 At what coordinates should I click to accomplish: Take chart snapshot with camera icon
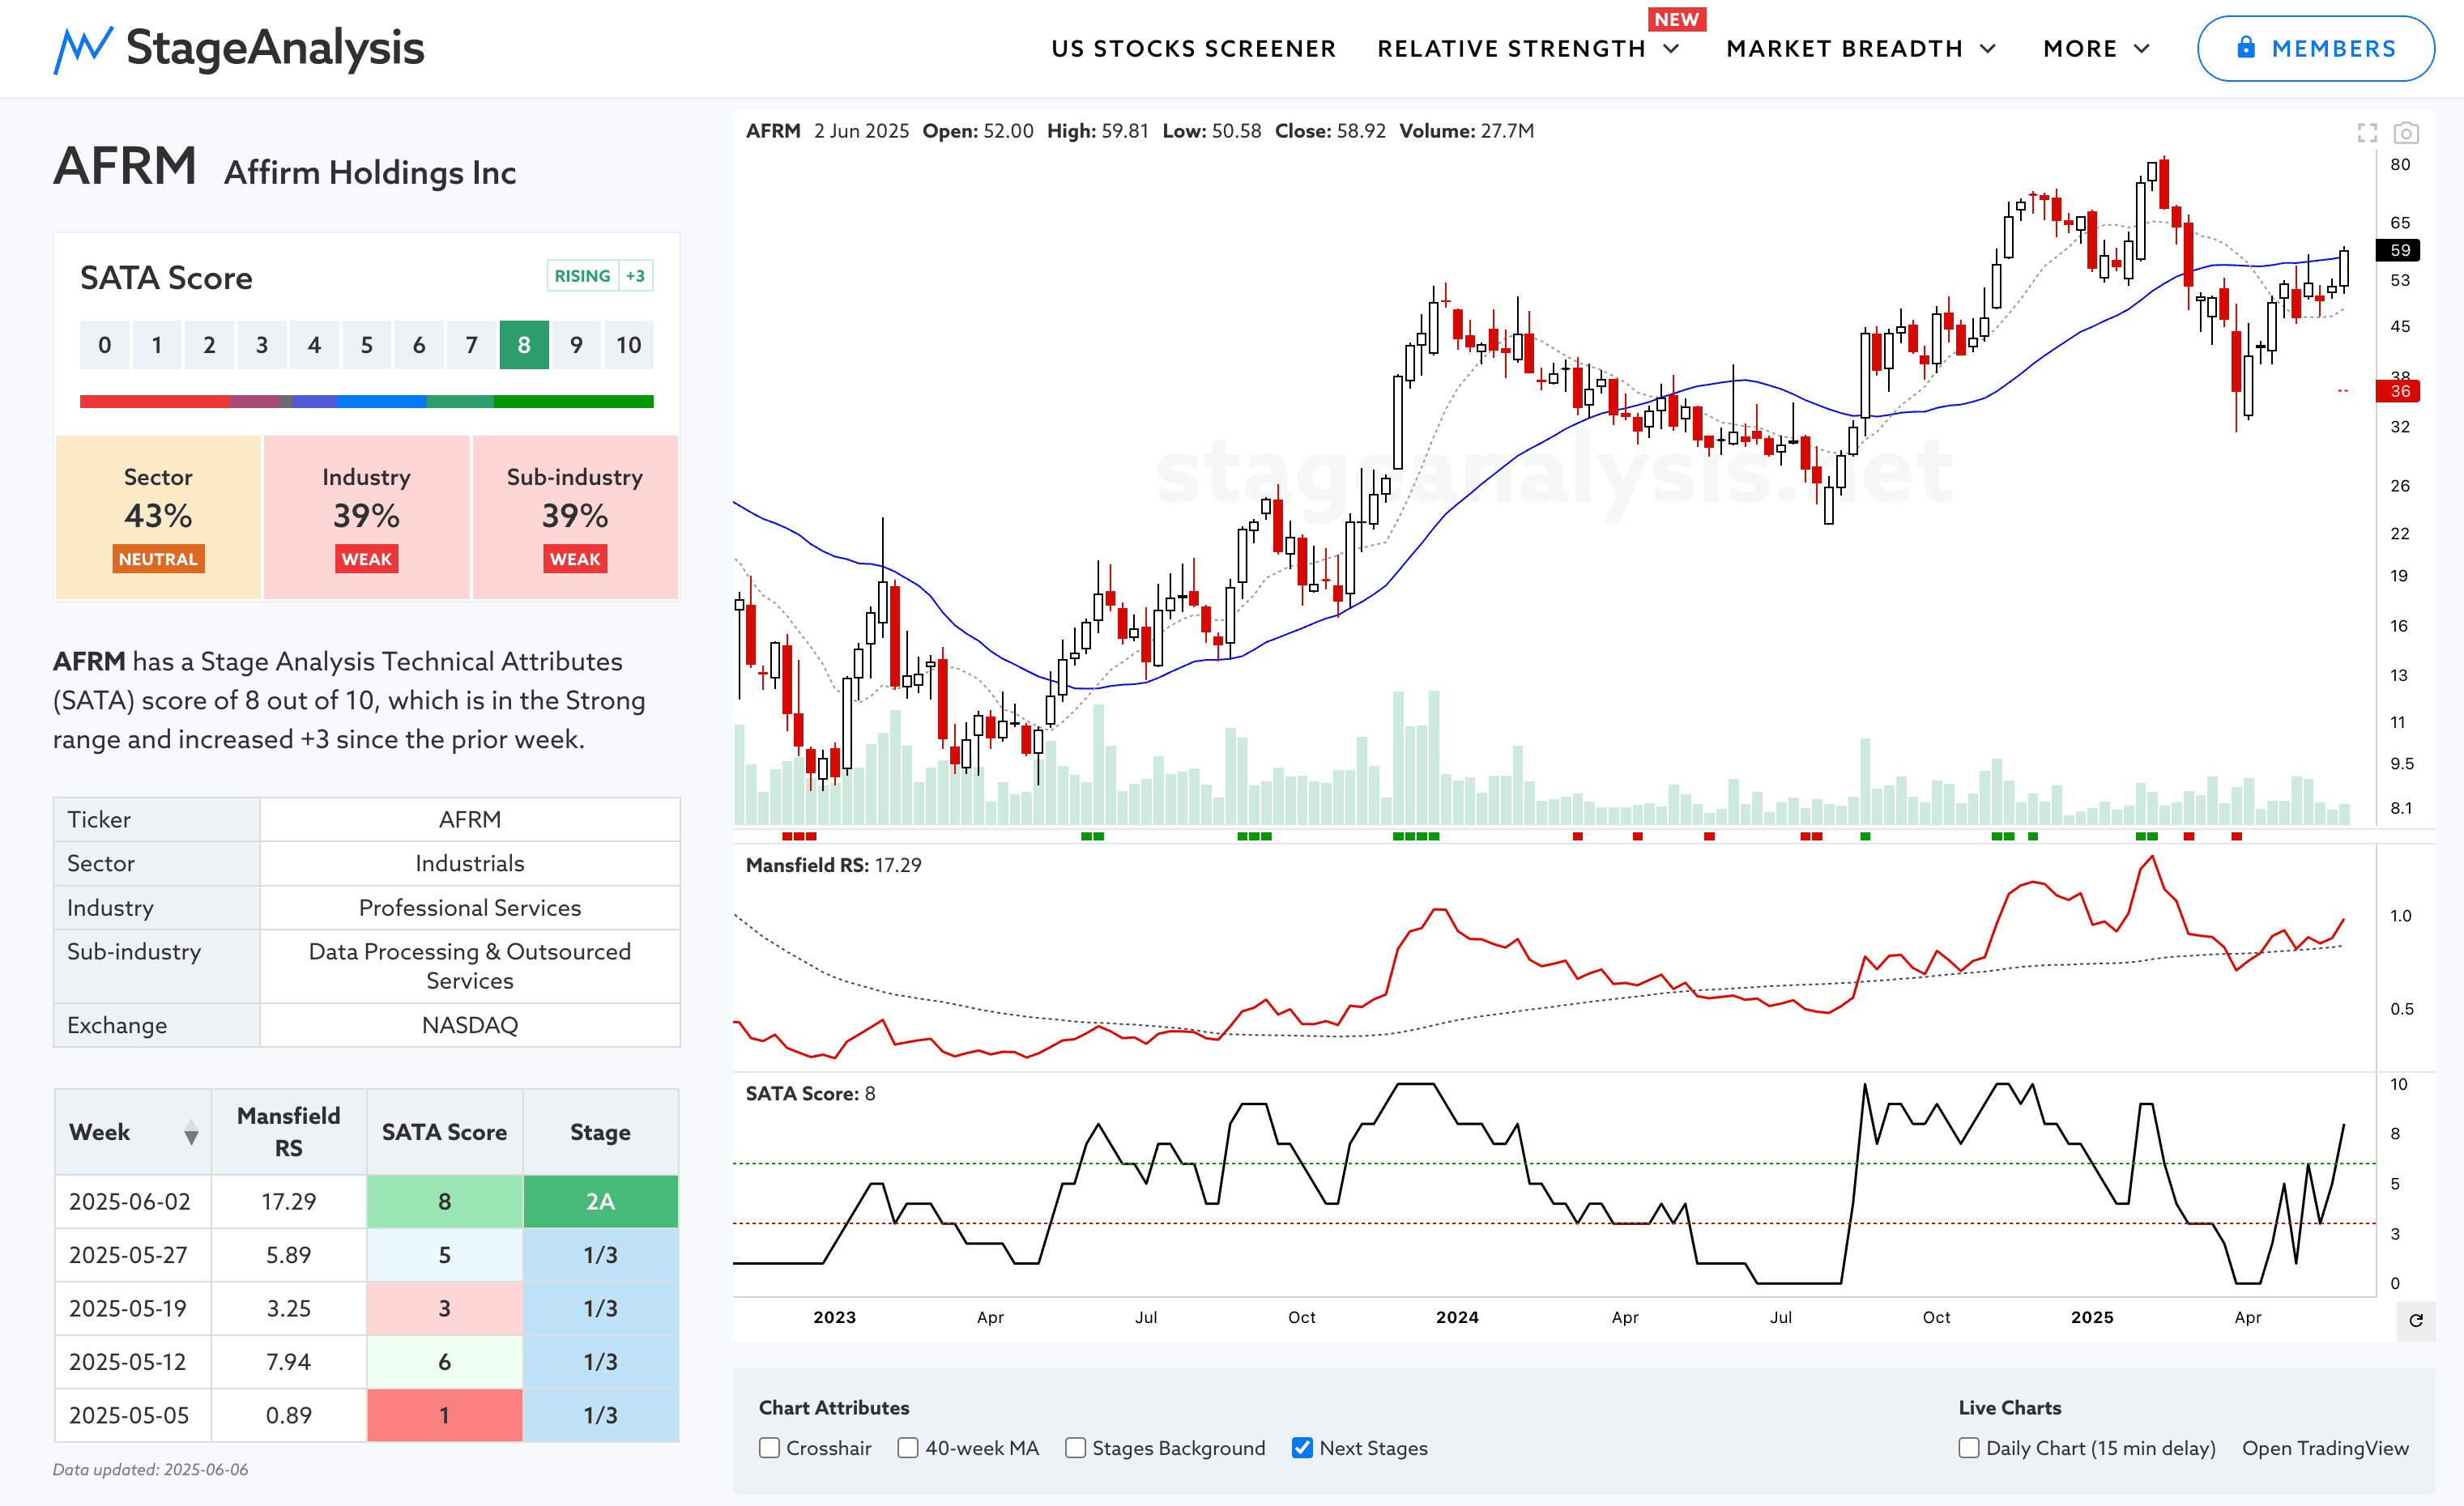coord(2406,133)
